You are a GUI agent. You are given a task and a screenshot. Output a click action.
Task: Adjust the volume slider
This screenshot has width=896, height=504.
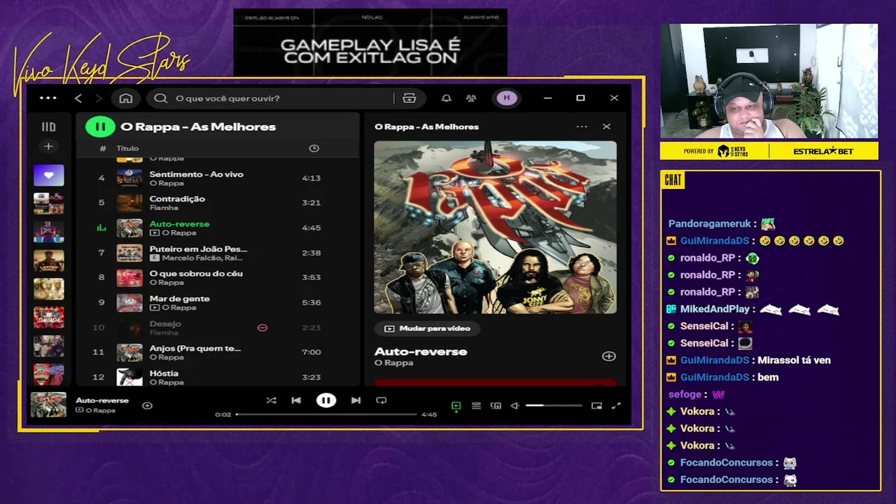point(554,405)
